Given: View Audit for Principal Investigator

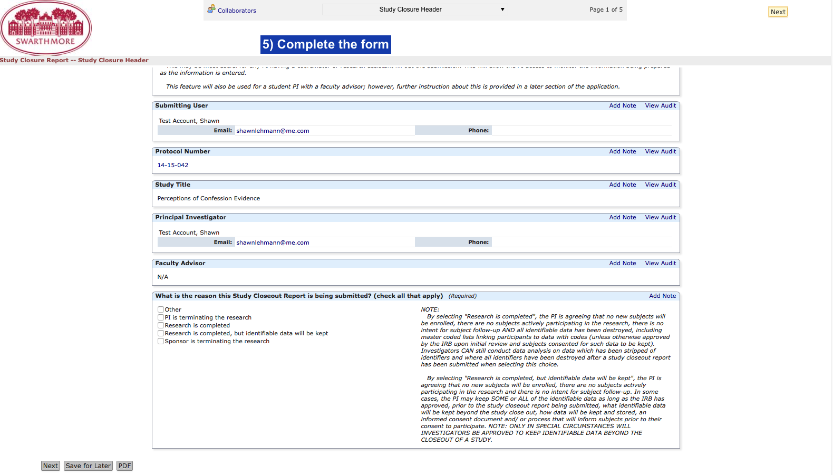Looking at the screenshot, I should (660, 218).
